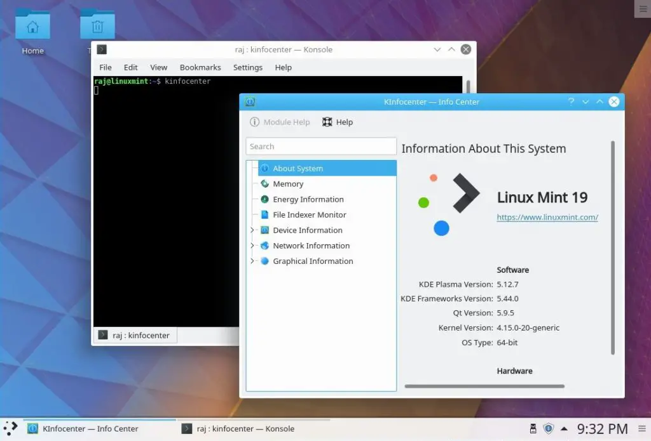Open the panel settings hamburger icon
The height and width of the screenshot is (441, 651).
(x=642, y=428)
